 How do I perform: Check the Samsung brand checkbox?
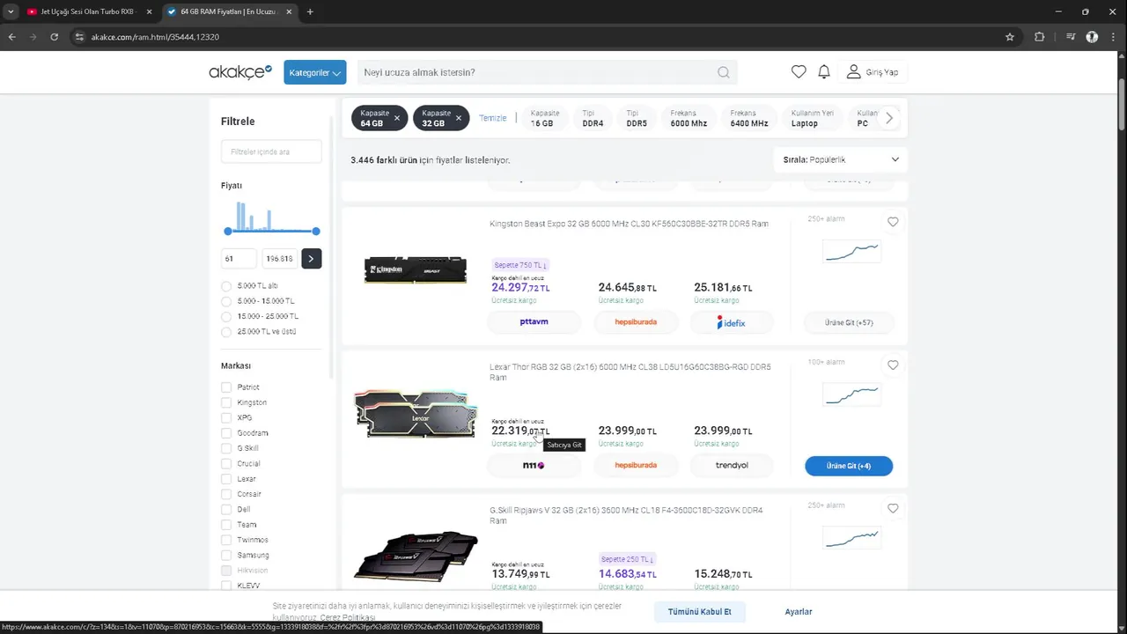pos(226,555)
